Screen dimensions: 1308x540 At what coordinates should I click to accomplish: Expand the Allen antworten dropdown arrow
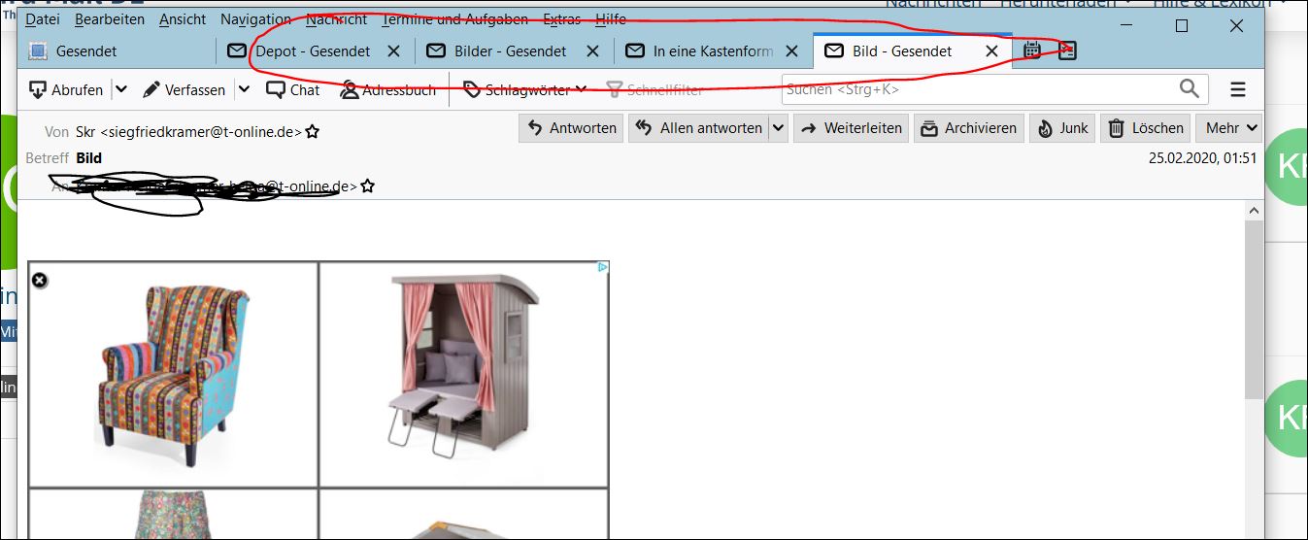(778, 127)
